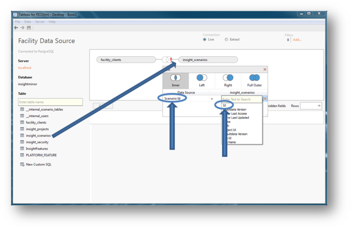Select the Extract connection option
Screen dimensions: 351x228
pos(226,40)
